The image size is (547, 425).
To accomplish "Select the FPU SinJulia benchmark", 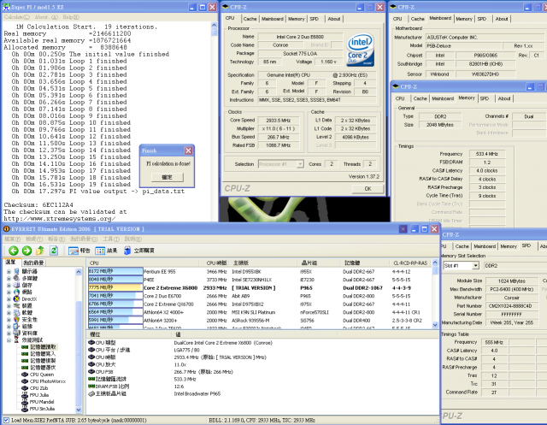I will click(x=42, y=409).
